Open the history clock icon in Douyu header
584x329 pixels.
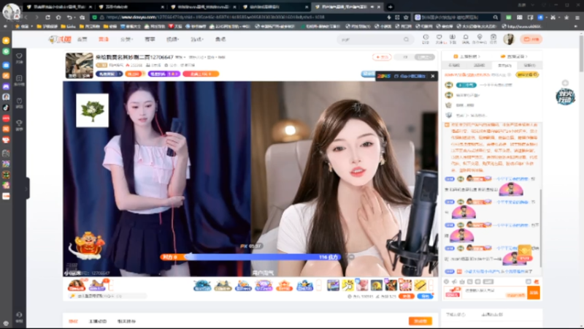pos(426,39)
